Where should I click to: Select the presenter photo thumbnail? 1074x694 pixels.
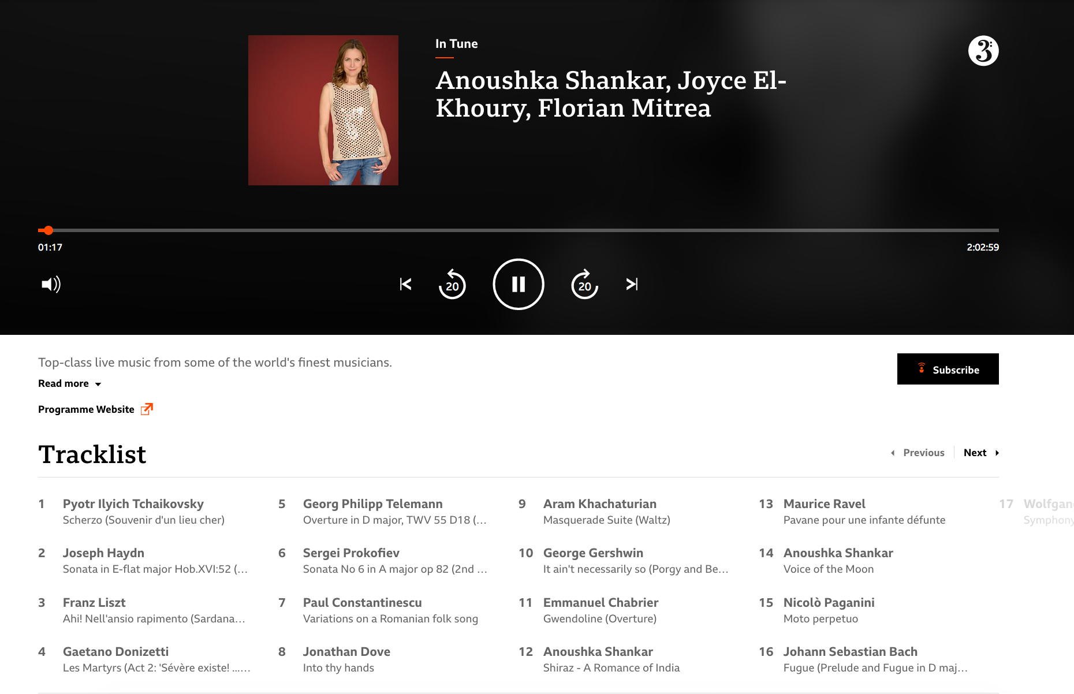323,110
